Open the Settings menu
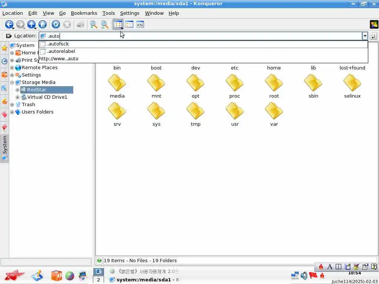 point(130,13)
